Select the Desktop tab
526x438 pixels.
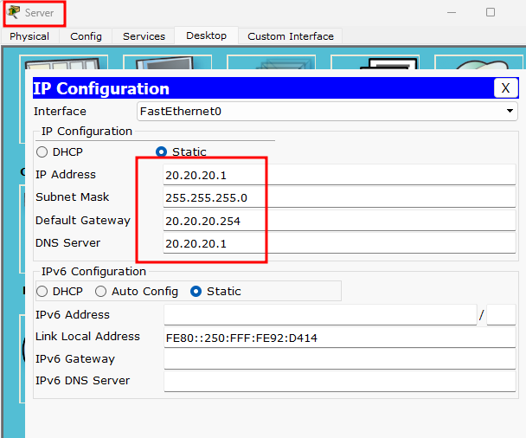click(206, 35)
